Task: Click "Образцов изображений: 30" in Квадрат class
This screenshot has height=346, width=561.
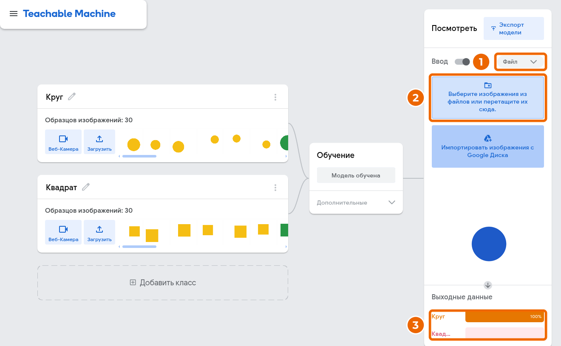Action: click(89, 211)
